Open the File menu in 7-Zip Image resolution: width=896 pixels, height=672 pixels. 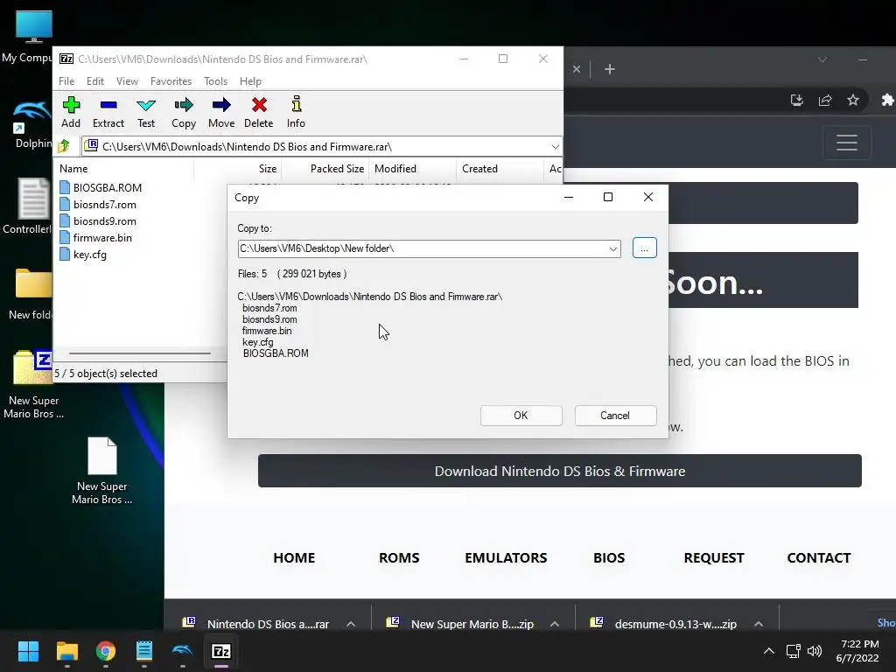point(66,81)
